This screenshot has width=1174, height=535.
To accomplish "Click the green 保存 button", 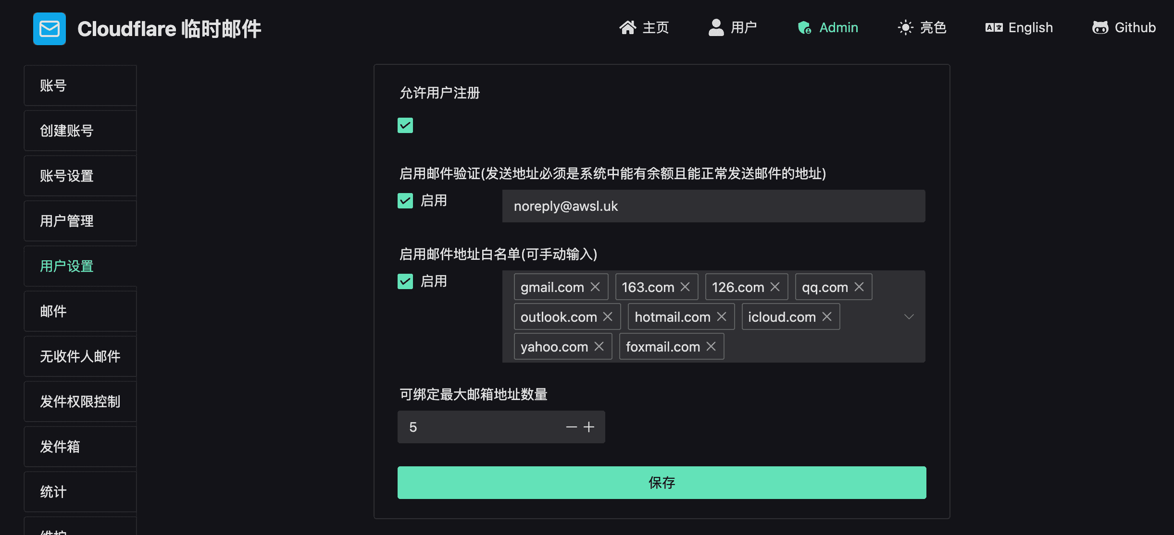I will [662, 483].
